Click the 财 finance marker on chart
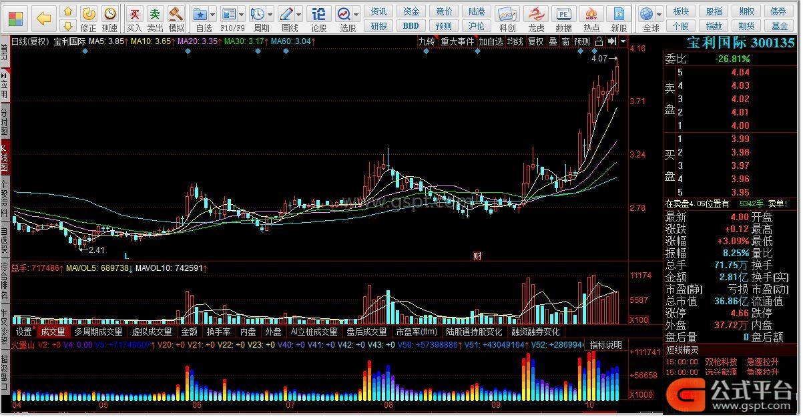Screen dimensions: 803x417 477,256
